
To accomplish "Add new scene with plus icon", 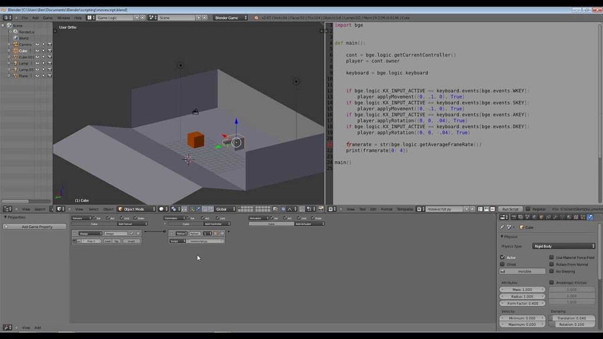I will click(198, 18).
